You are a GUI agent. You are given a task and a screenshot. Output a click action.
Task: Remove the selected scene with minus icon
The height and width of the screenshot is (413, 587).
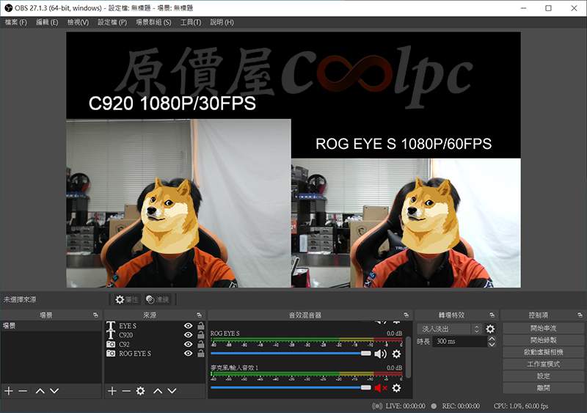(x=23, y=391)
